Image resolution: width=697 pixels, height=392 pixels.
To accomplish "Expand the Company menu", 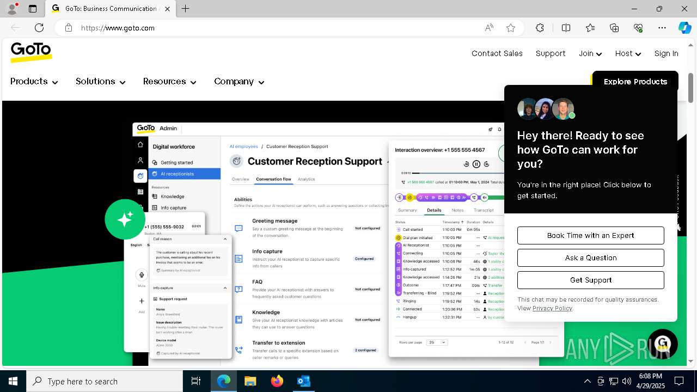I will pos(239,81).
